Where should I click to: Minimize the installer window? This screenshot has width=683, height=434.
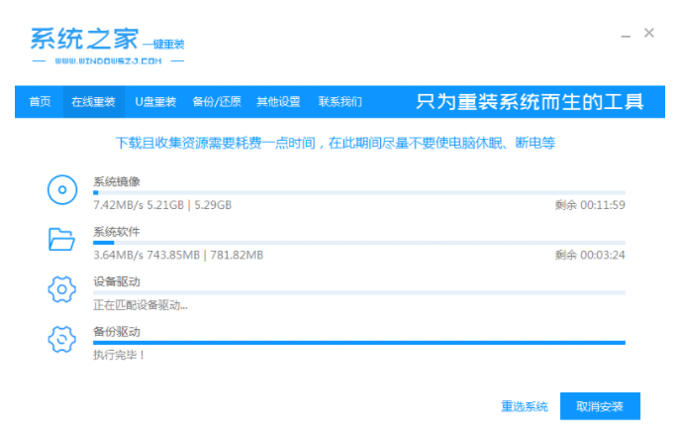626,35
